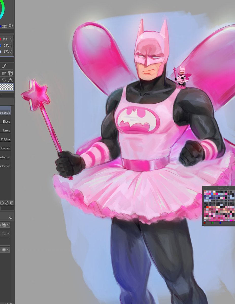Click the trash delete sub tool icon
The width and height of the screenshot is (235, 304).
coord(12,203)
